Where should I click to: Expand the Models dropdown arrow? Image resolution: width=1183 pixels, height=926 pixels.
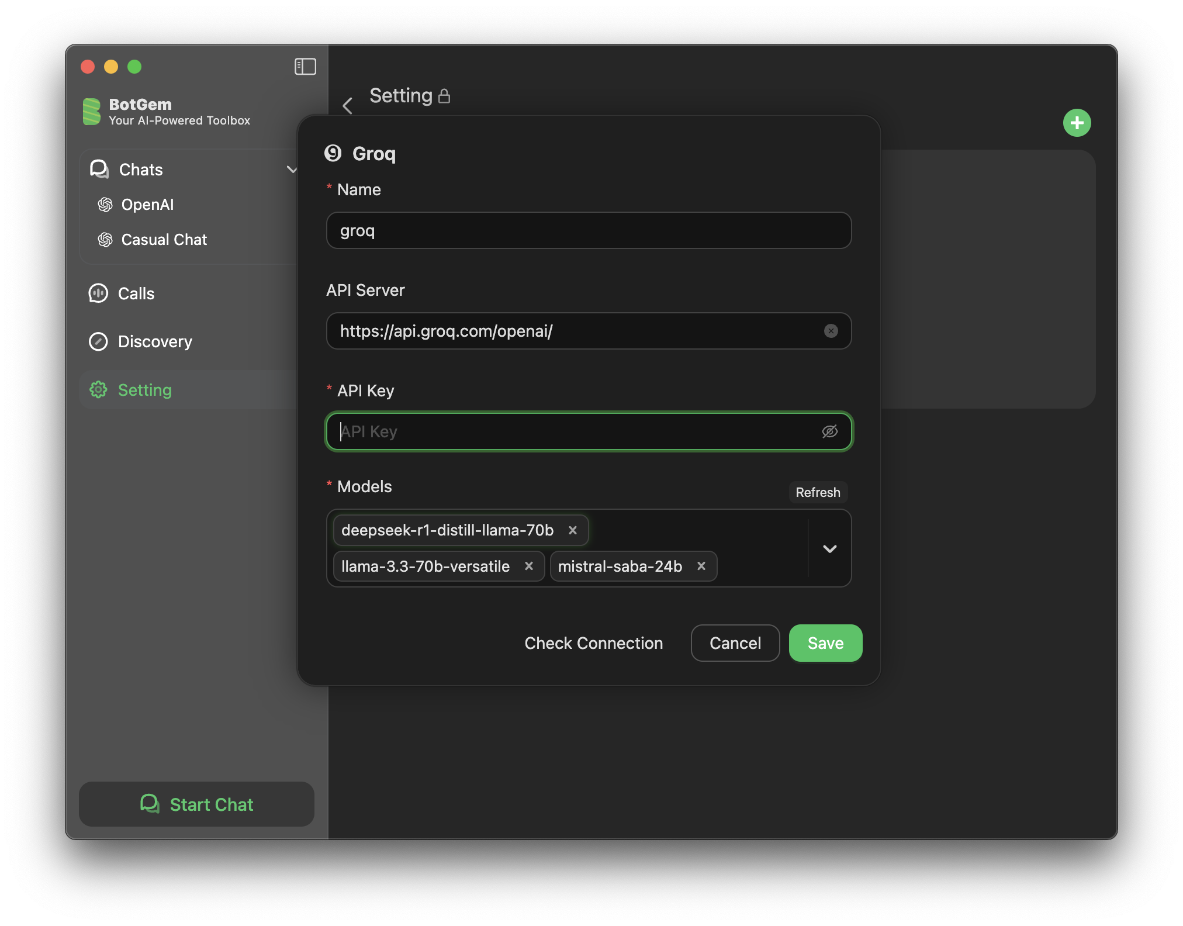click(830, 548)
